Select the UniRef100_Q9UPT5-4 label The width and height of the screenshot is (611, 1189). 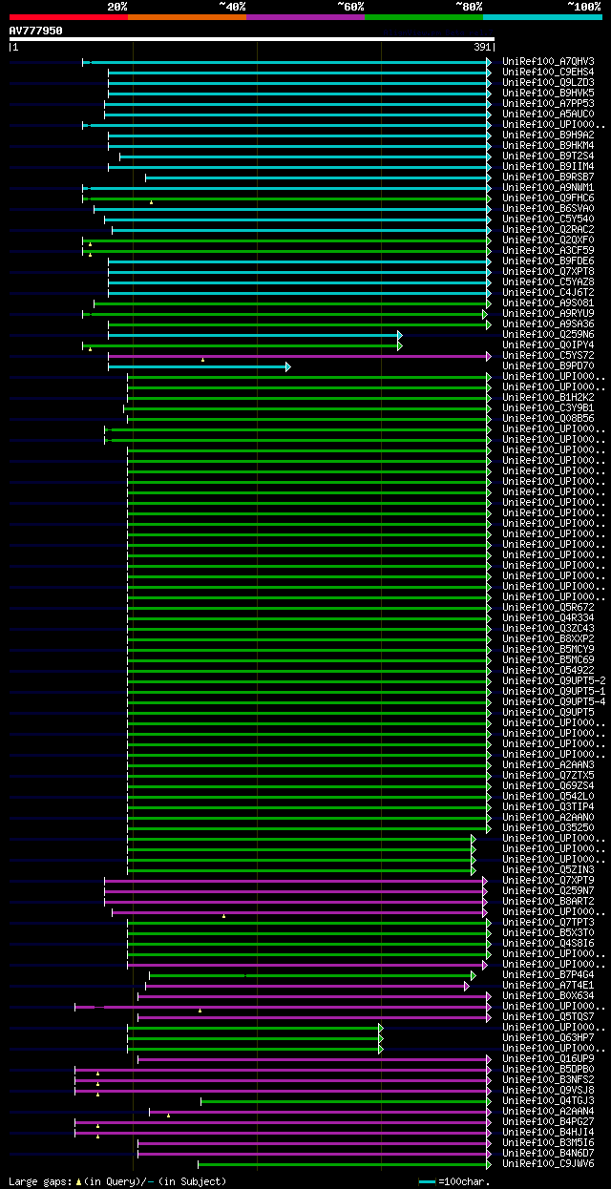554,701
